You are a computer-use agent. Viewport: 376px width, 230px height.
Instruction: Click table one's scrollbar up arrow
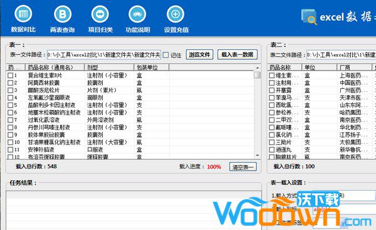click(258, 67)
